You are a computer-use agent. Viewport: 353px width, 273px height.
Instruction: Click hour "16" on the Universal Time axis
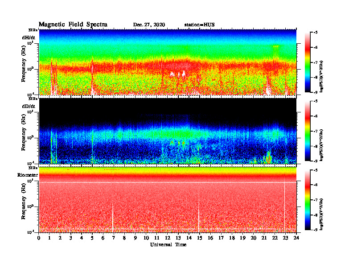click(210, 238)
